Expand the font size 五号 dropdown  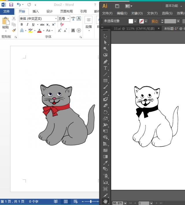click(69, 18)
